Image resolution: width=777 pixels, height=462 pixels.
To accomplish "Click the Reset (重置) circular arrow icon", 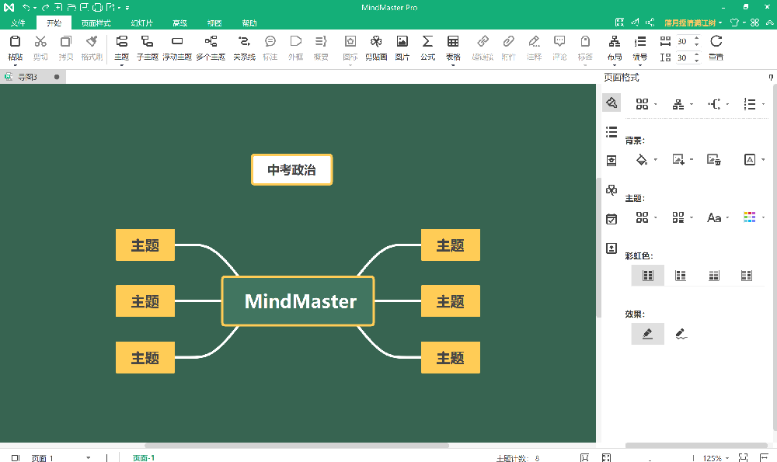I will (x=716, y=42).
